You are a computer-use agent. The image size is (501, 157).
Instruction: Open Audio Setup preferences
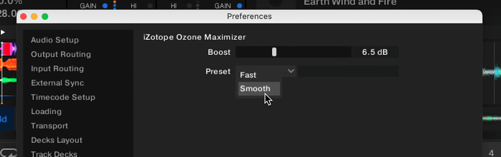(55, 40)
